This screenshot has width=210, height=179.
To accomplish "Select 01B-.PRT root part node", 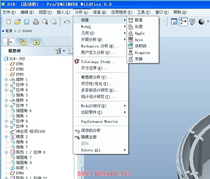I will [x=14, y=59].
